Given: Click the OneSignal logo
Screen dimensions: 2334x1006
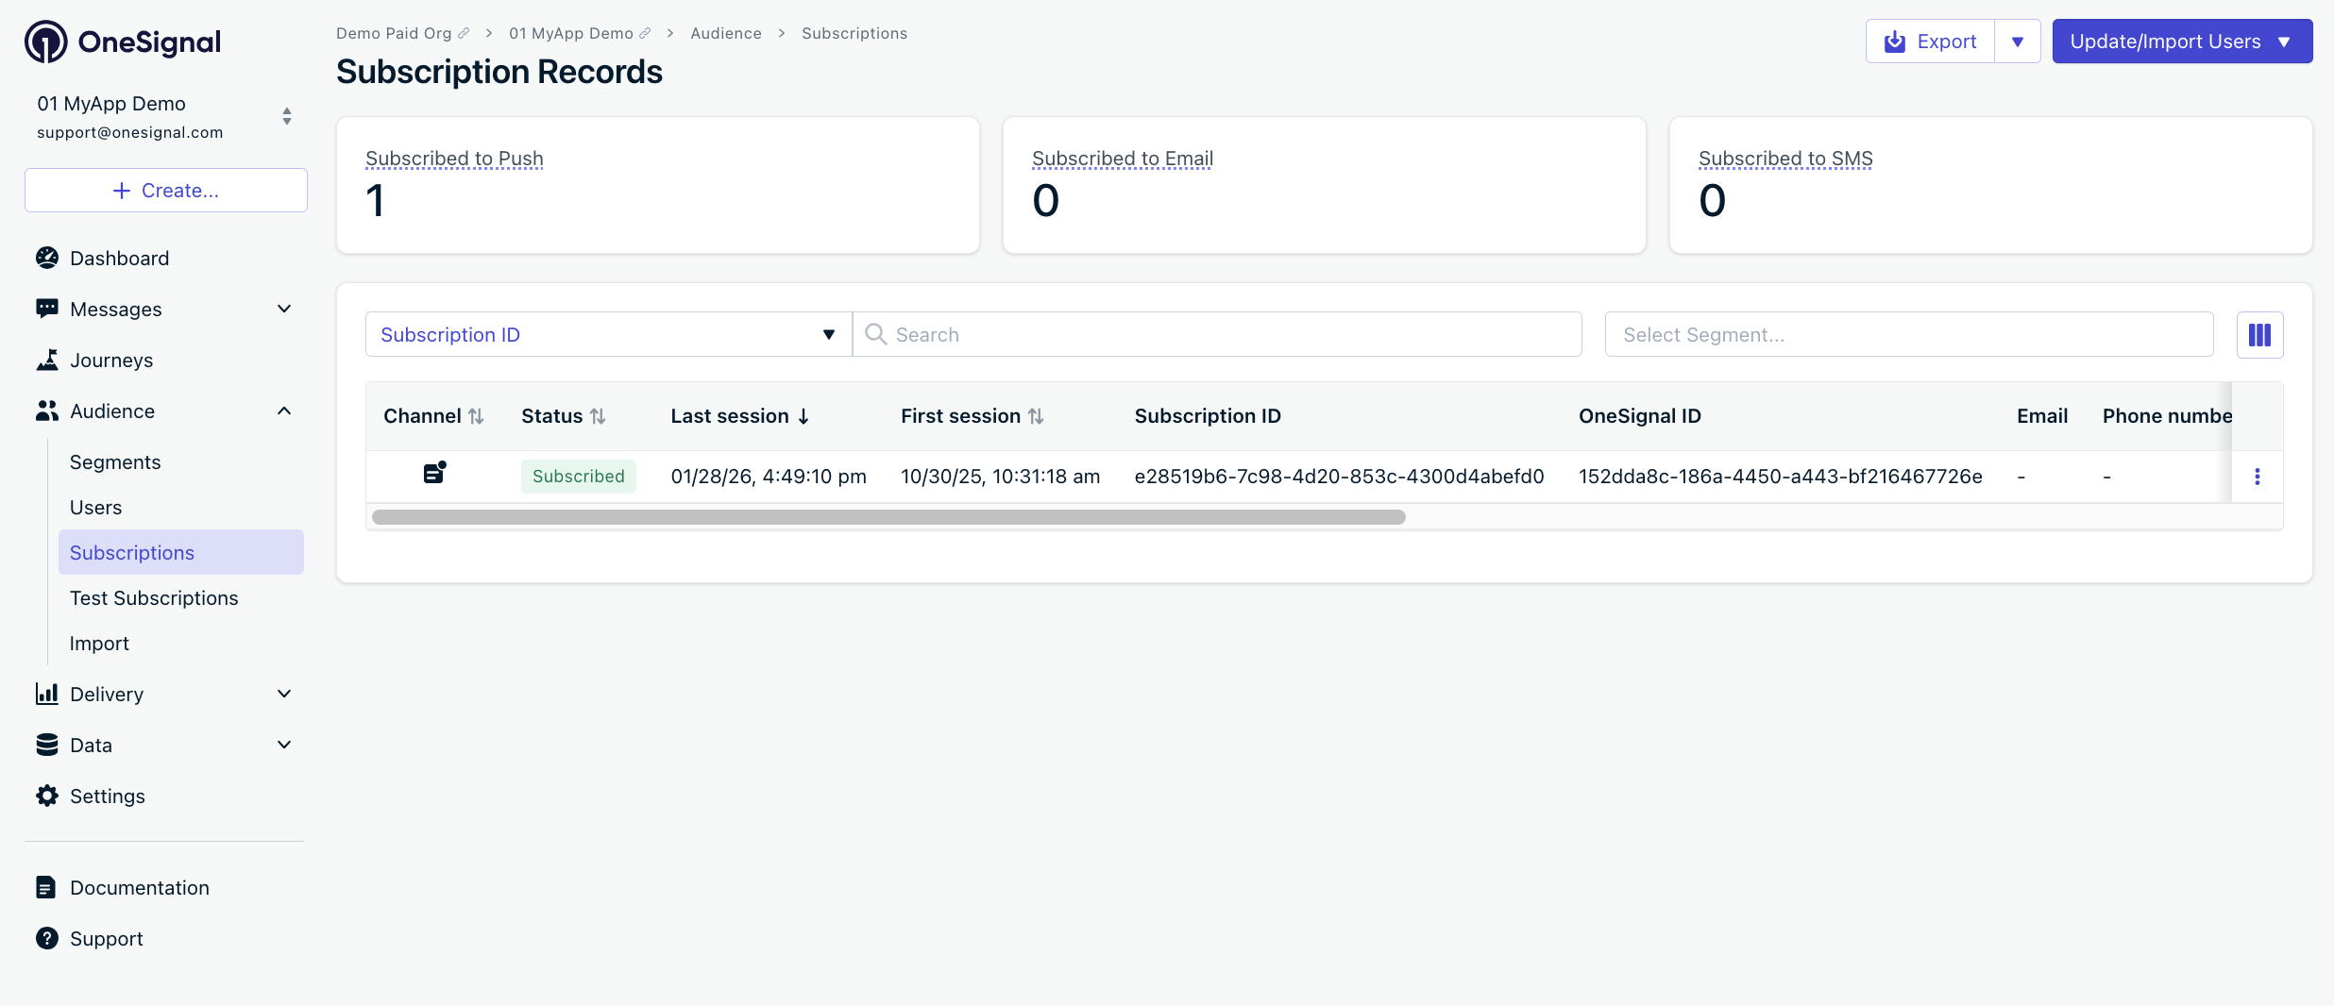Looking at the screenshot, I should (122, 41).
